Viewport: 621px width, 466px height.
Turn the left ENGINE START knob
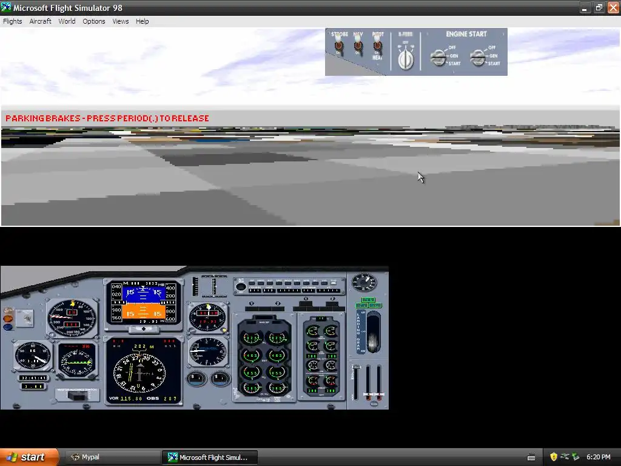438,57
